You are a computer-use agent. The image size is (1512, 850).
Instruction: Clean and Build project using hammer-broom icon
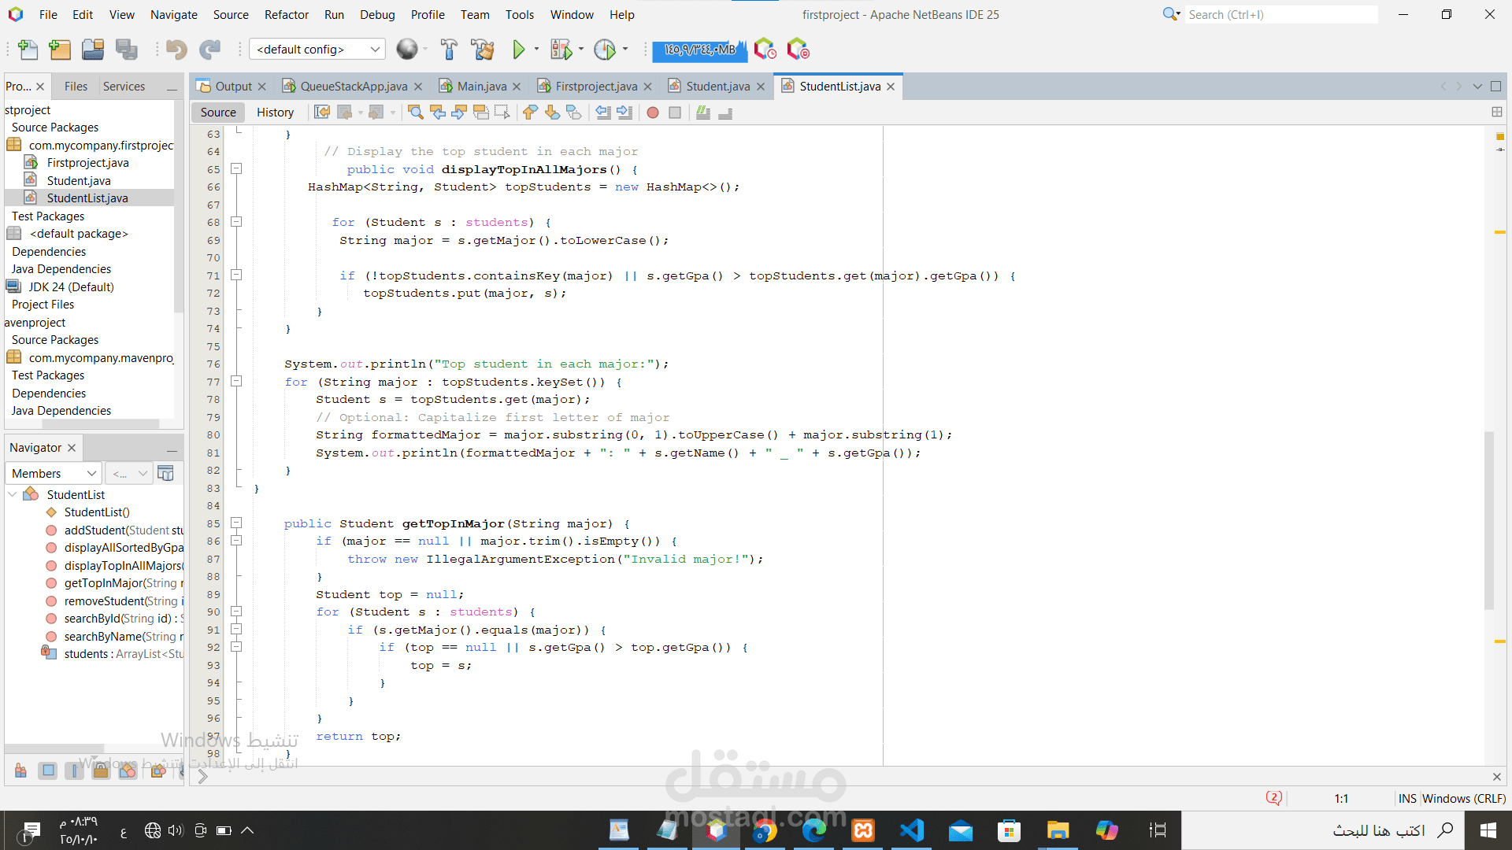(x=483, y=49)
